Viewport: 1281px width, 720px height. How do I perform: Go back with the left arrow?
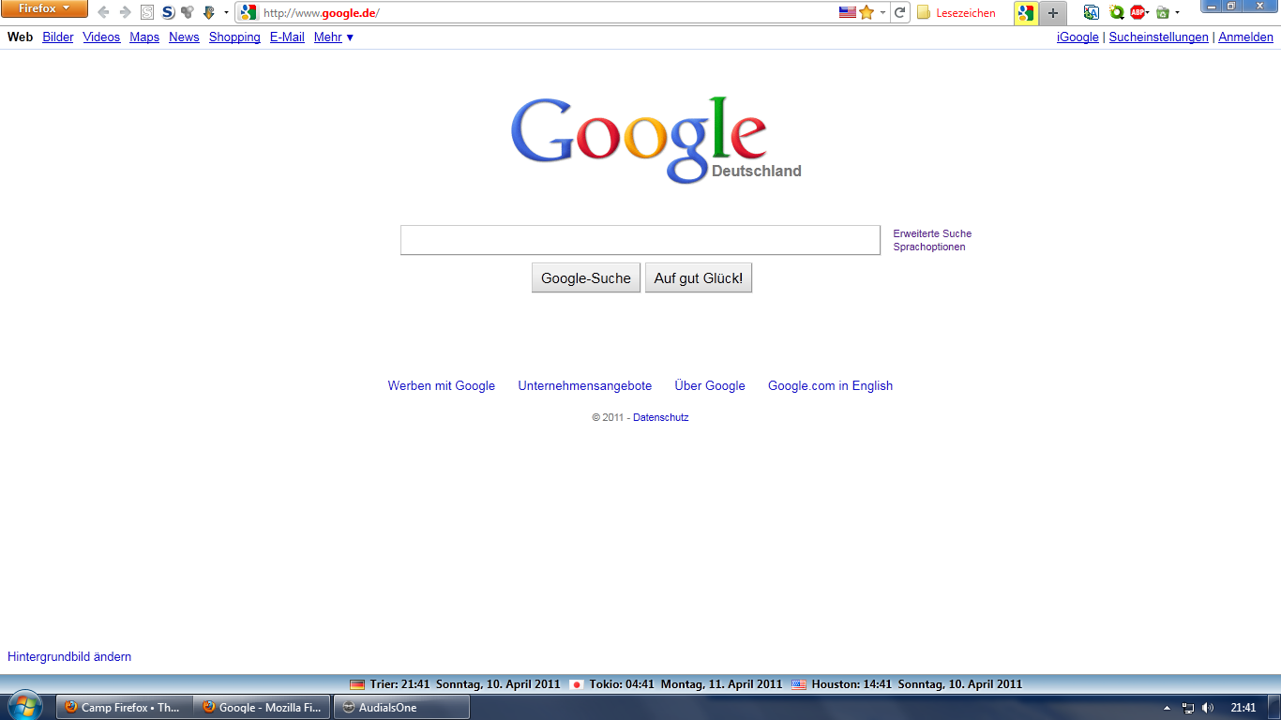[x=103, y=12]
